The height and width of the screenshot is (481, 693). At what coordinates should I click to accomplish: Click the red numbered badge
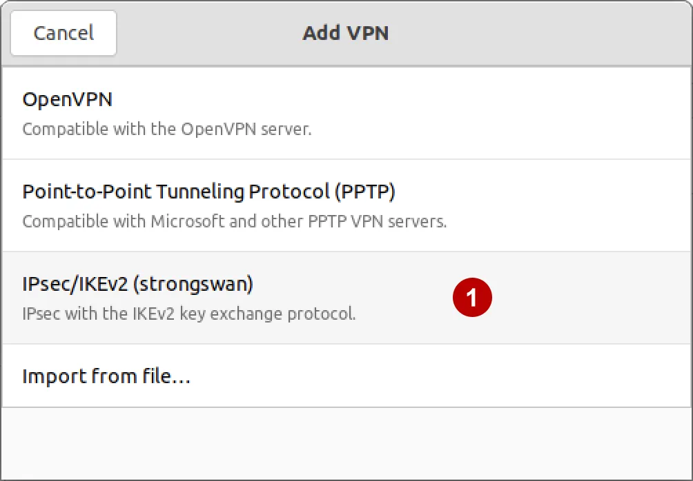click(471, 297)
